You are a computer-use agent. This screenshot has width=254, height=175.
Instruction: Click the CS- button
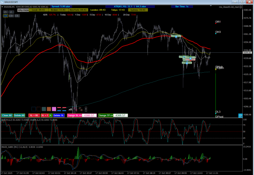tap(17, 16)
